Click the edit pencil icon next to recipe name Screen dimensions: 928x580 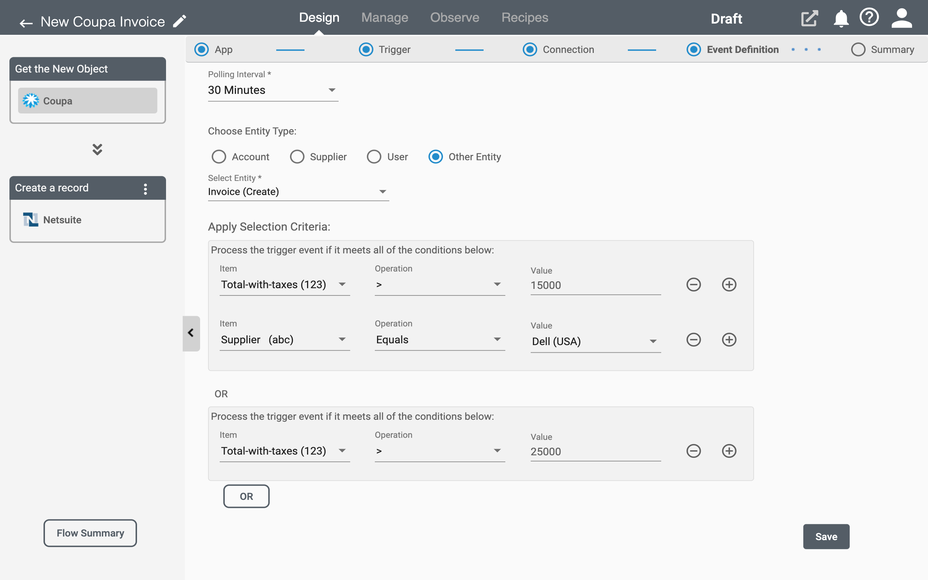180,21
